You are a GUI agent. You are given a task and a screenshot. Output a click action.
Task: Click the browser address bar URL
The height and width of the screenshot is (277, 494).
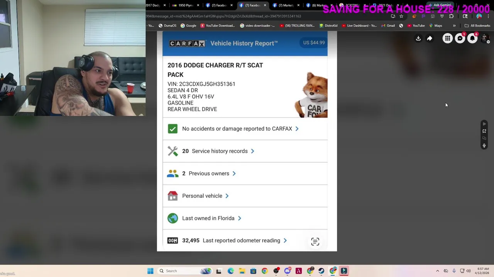click(224, 16)
